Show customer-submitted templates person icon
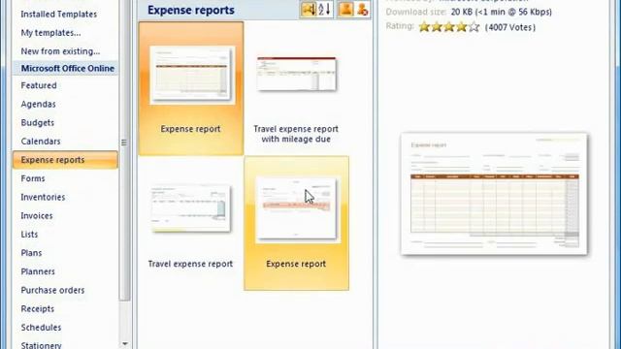This screenshot has width=621, height=349. click(345, 10)
